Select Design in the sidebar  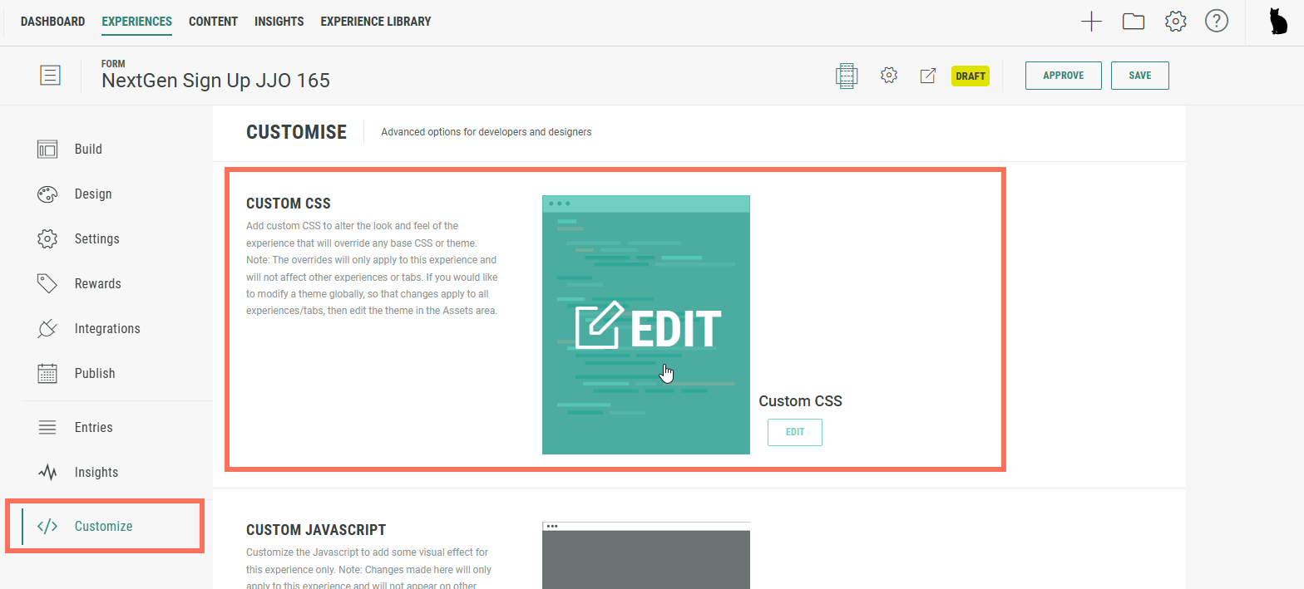[x=92, y=194]
